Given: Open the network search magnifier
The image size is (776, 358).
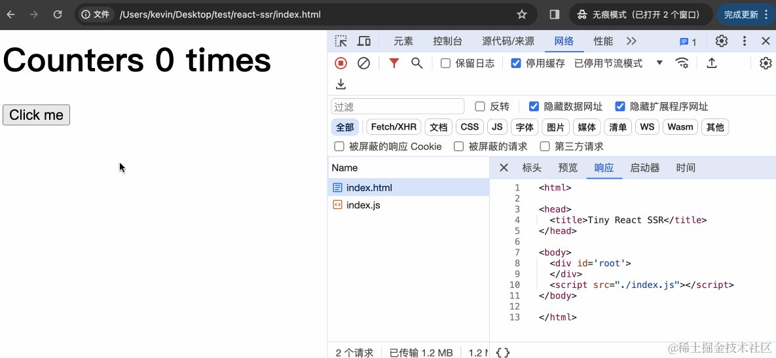Looking at the screenshot, I should [x=416, y=63].
